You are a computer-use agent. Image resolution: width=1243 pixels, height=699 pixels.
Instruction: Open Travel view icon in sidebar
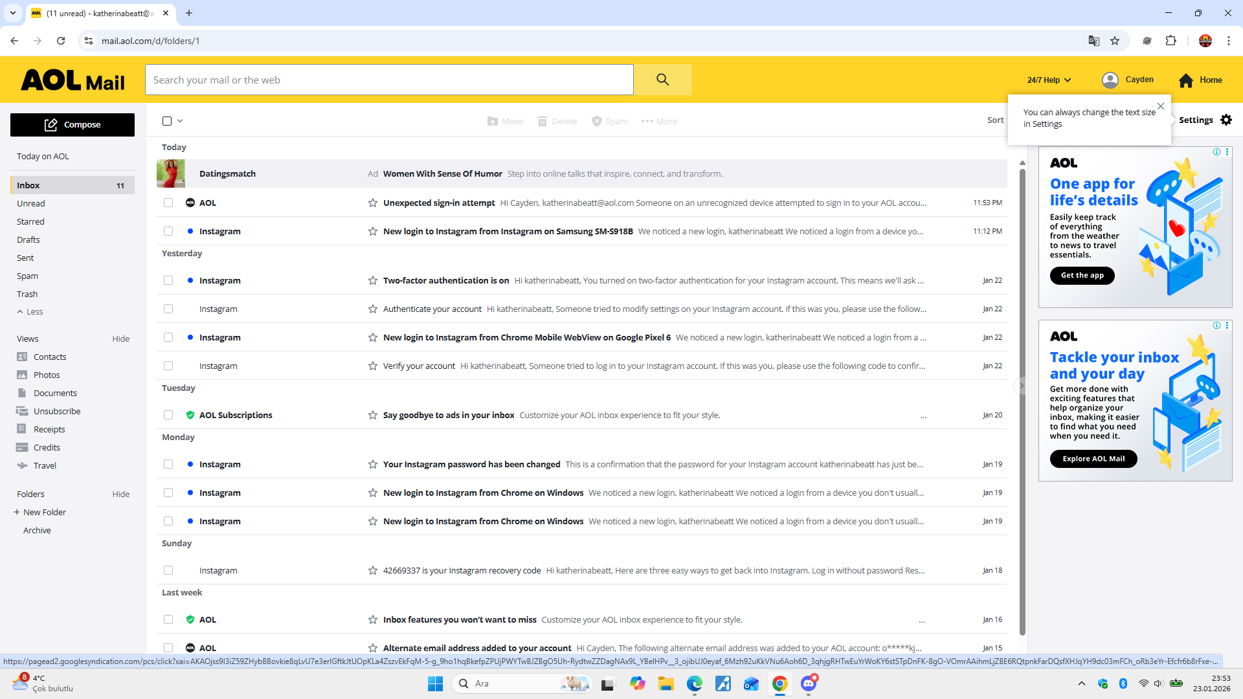(x=22, y=466)
